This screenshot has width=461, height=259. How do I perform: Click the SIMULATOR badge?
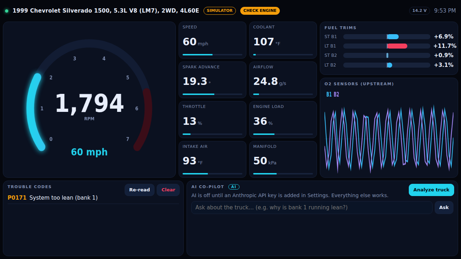pos(220,11)
